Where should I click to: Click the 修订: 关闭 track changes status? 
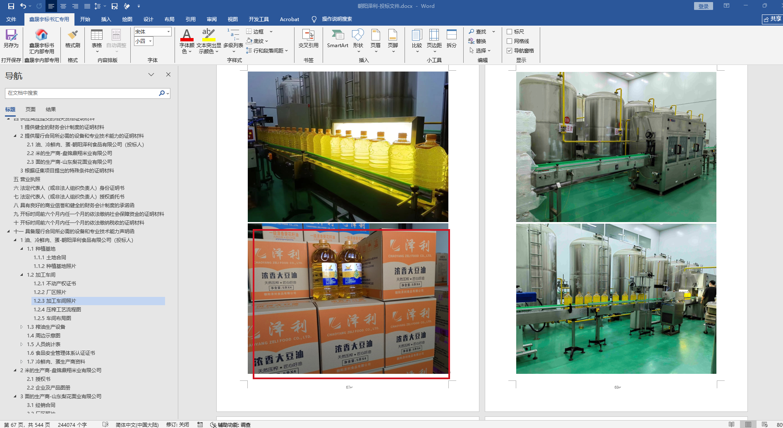coord(177,425)
